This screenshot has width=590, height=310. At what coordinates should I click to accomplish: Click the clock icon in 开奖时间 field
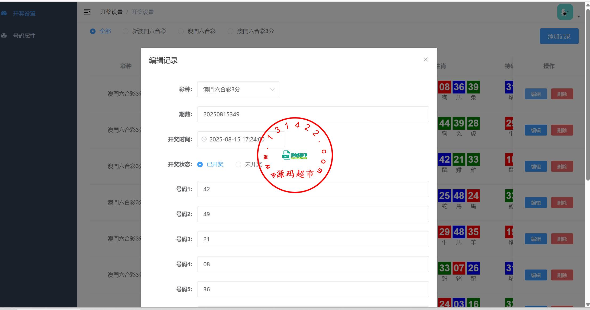tap(204, 139)
